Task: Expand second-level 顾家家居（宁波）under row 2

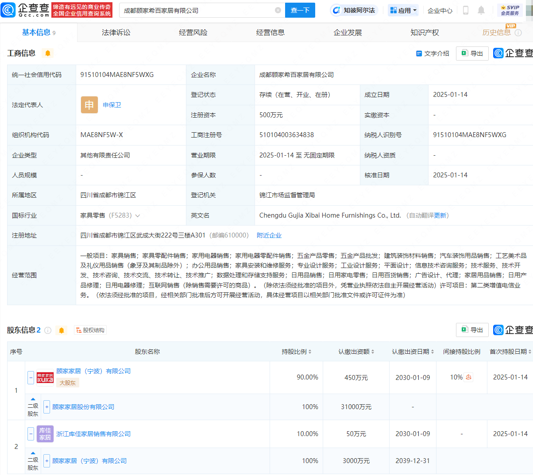Action: 47,461
